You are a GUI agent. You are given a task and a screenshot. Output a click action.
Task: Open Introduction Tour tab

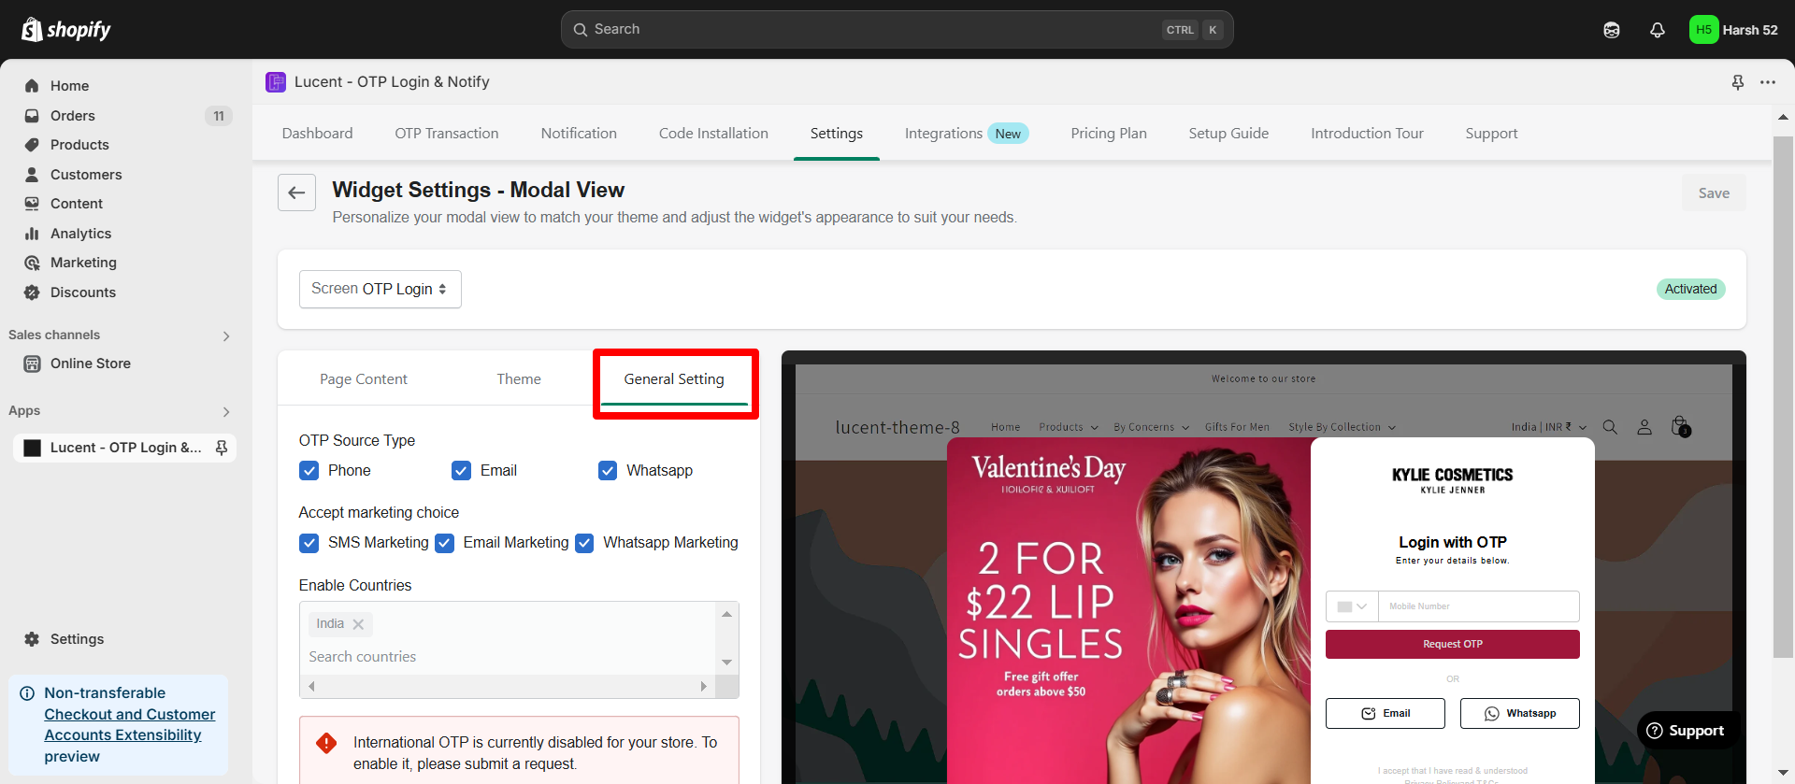(1367, 134)
